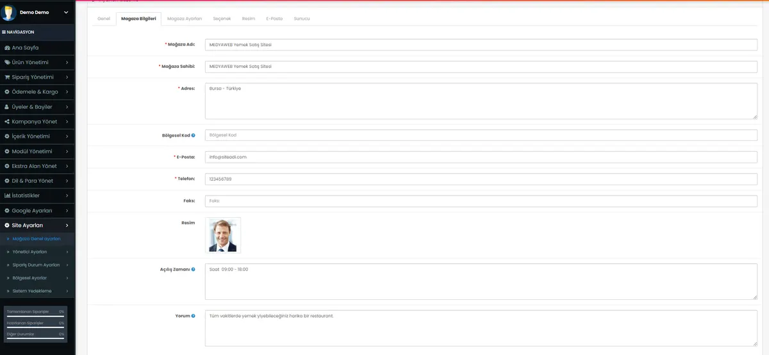
Task: Click the help icon next to Yorum
Action: 193,316
